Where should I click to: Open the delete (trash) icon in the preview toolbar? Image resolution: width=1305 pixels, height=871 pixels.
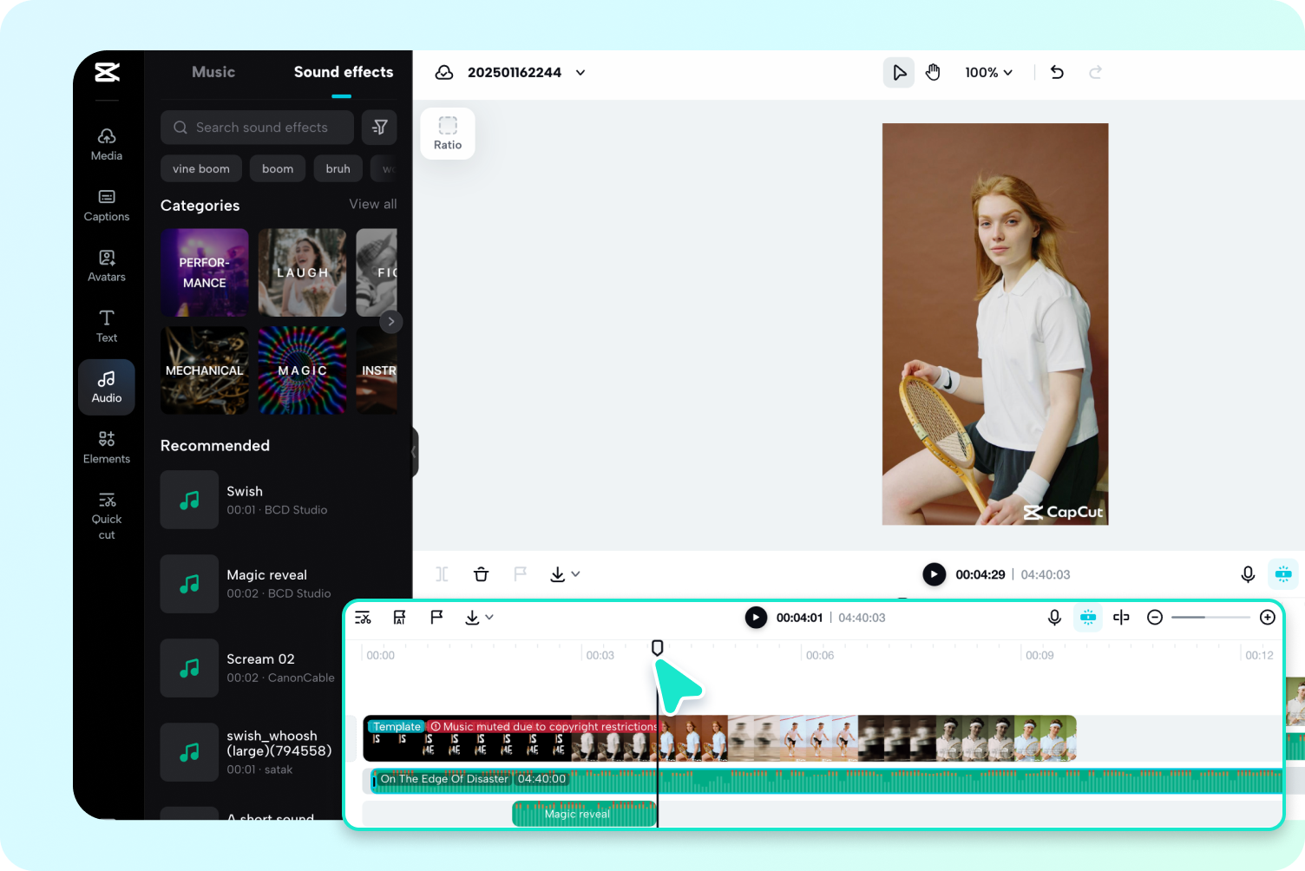[x=481, y=573]
